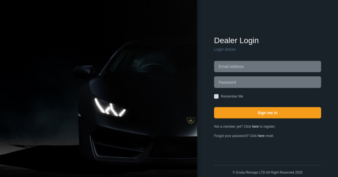Image resolution: width=338 pixels, height=177 pixels.
Task: Click the glowing LED headlight
Action: coord(110,107)
